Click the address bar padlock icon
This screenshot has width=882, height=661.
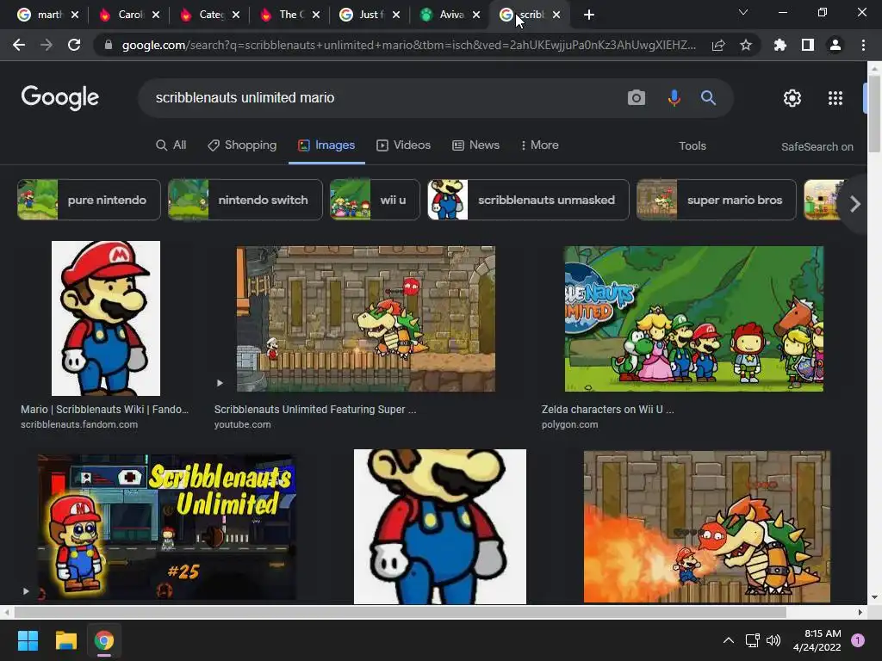(x=109, y=45)
